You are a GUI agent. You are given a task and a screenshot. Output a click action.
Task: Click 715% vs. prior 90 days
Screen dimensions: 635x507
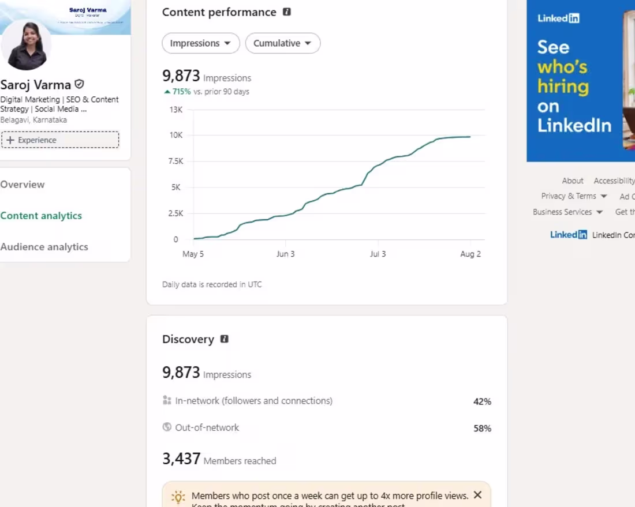click(x=207, y=92)
